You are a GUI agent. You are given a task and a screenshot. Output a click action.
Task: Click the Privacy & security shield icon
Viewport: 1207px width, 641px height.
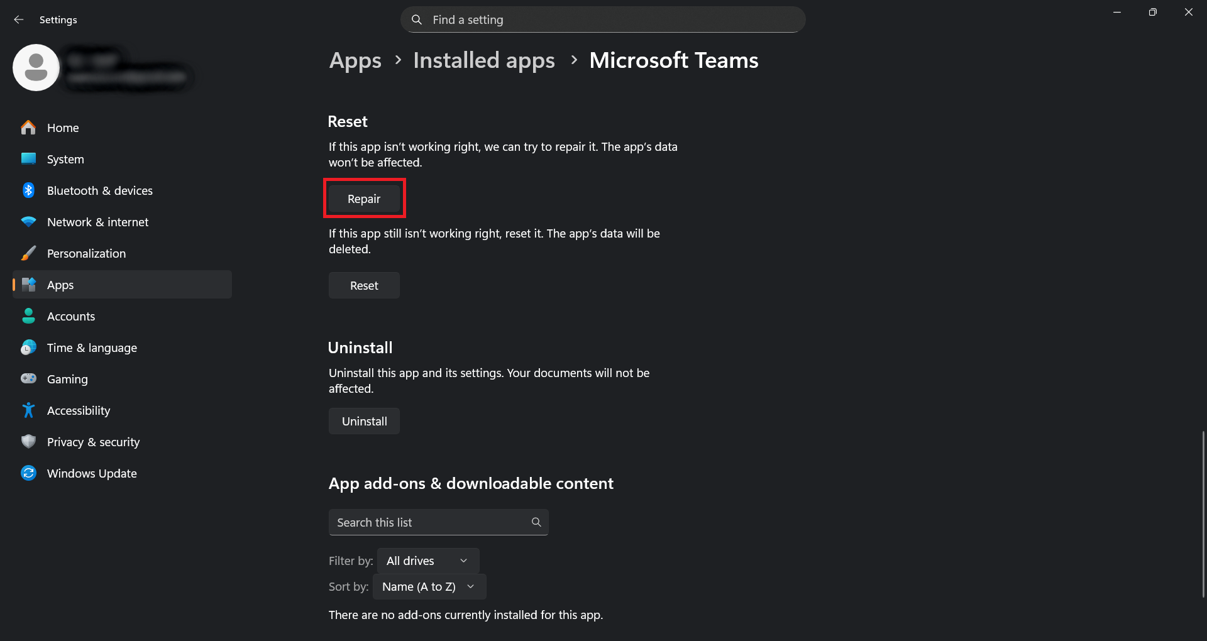coord(28,442)
